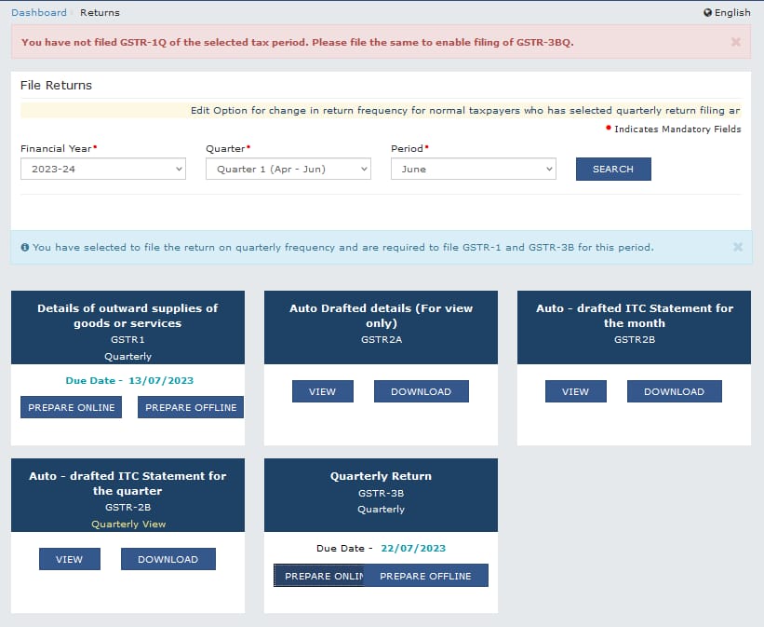View the GSTR2A auto drafted details
This screenshot has width=764, height=627.
[322, 391]
